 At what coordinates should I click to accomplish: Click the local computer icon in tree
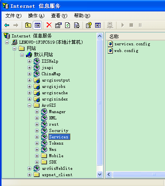[x=15, y=42]
